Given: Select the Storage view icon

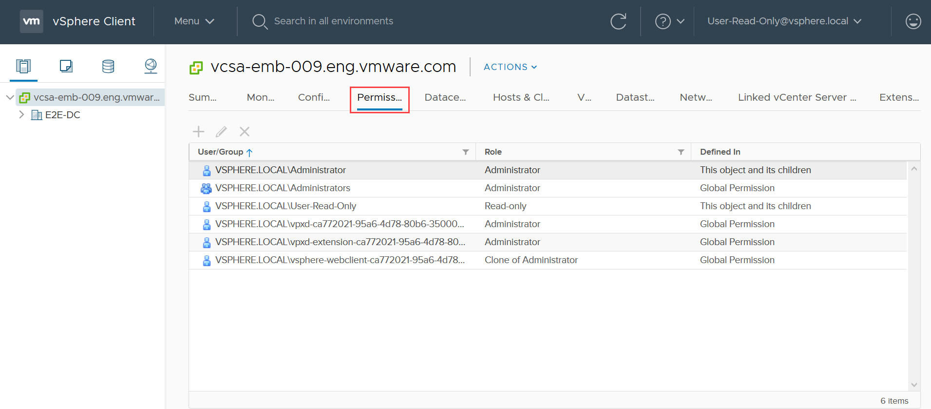Looking at the screenshot, I should pyautogui.click(x=108, y=66).
